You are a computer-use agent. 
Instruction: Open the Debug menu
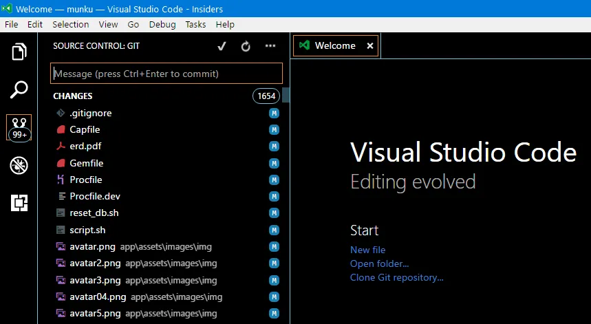tap(162, 25)
